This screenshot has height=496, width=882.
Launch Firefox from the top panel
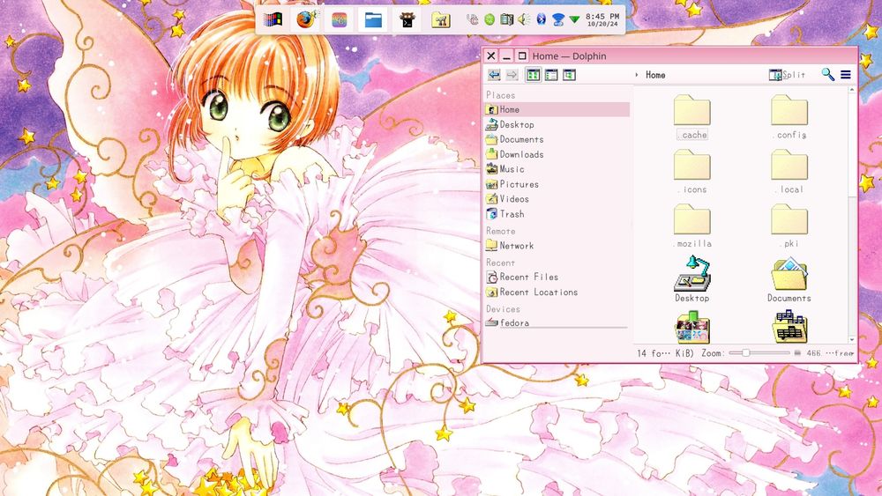coord(306,19)
